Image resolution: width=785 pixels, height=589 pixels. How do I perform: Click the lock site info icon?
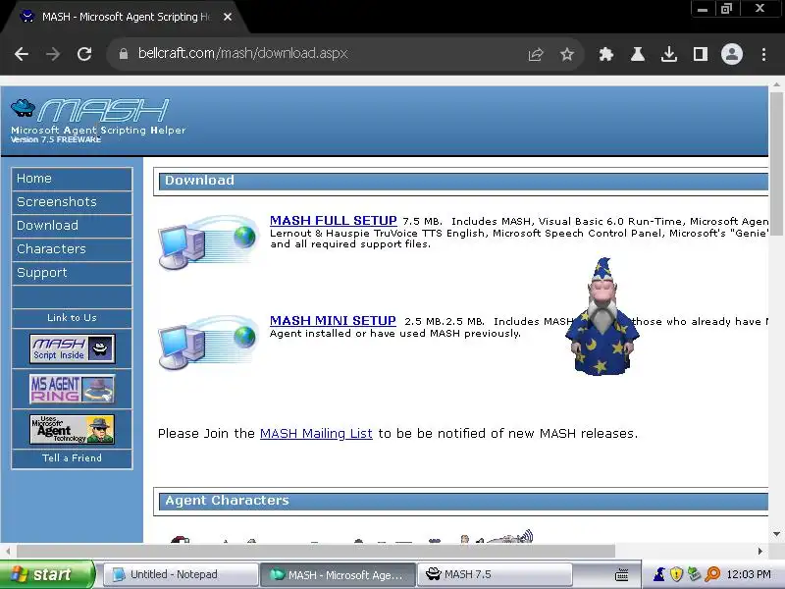click(124, 54)
